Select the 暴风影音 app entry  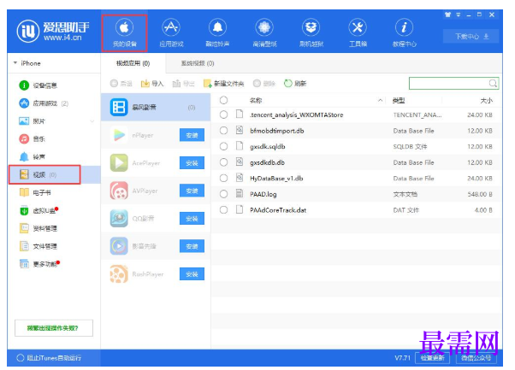click(x=156, y=108)
